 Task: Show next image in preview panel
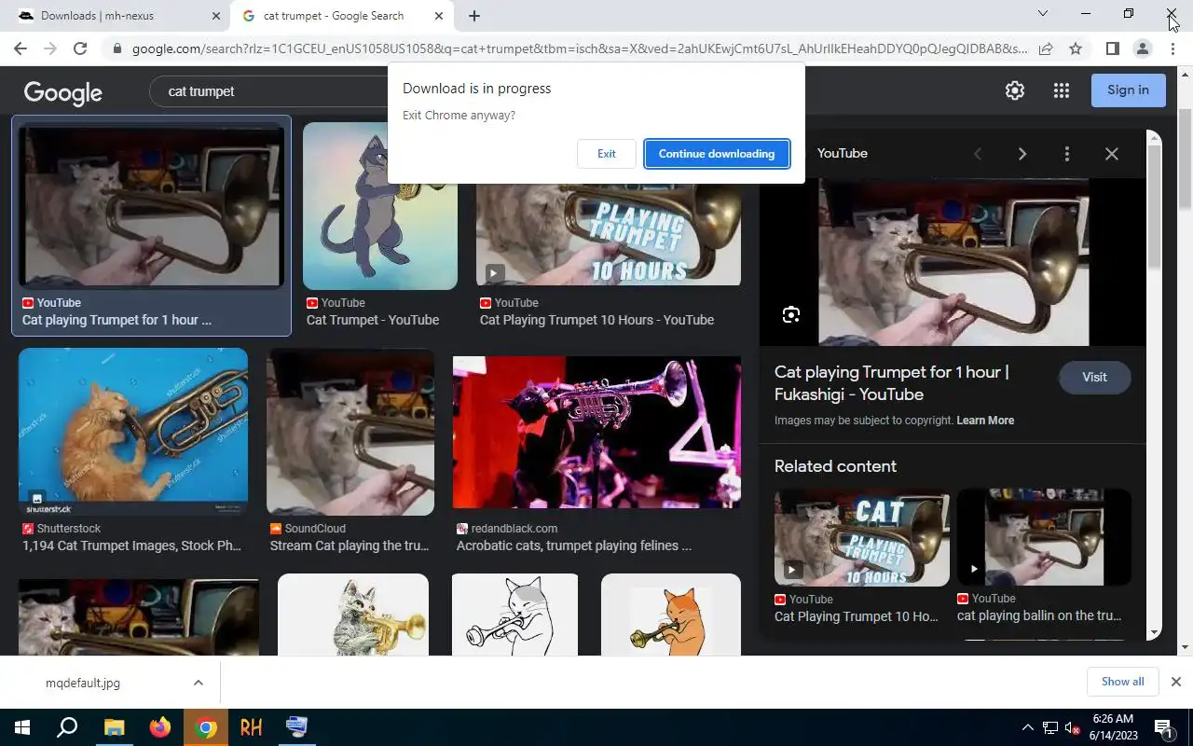1022,154
